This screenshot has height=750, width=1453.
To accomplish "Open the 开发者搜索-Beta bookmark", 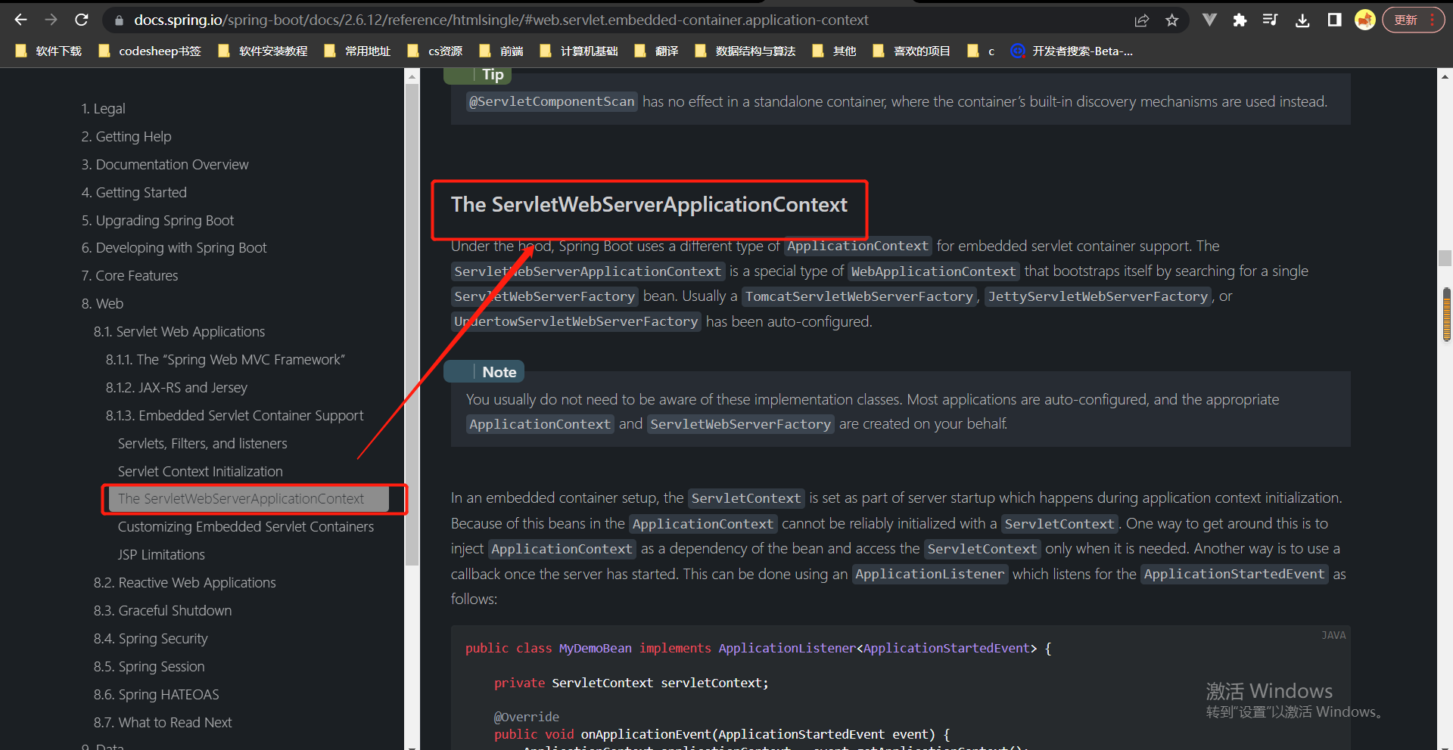I will point(1072,51).
